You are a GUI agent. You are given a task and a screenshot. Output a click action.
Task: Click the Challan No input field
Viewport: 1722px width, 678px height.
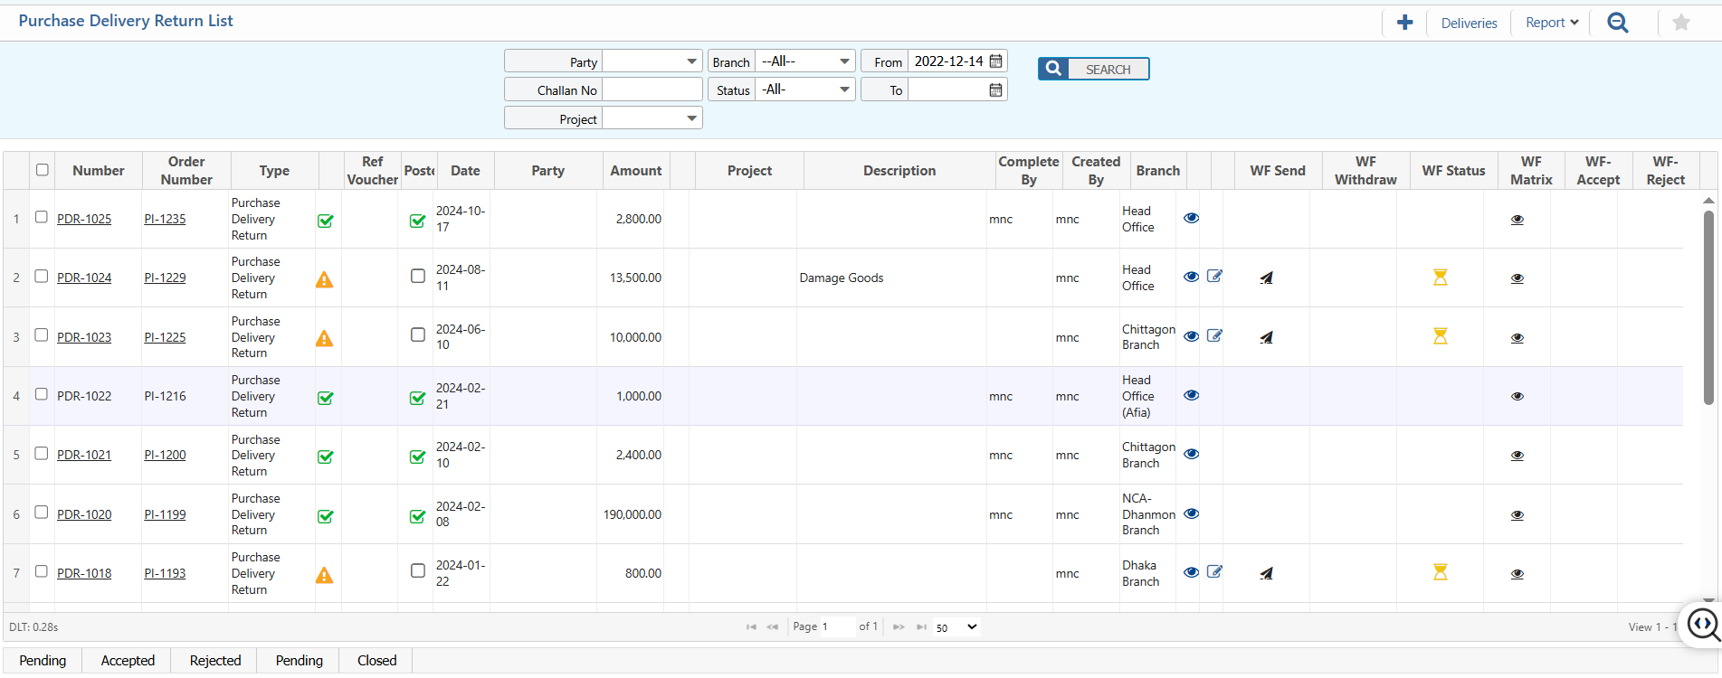pyautogui.click(x=652, y=89)
